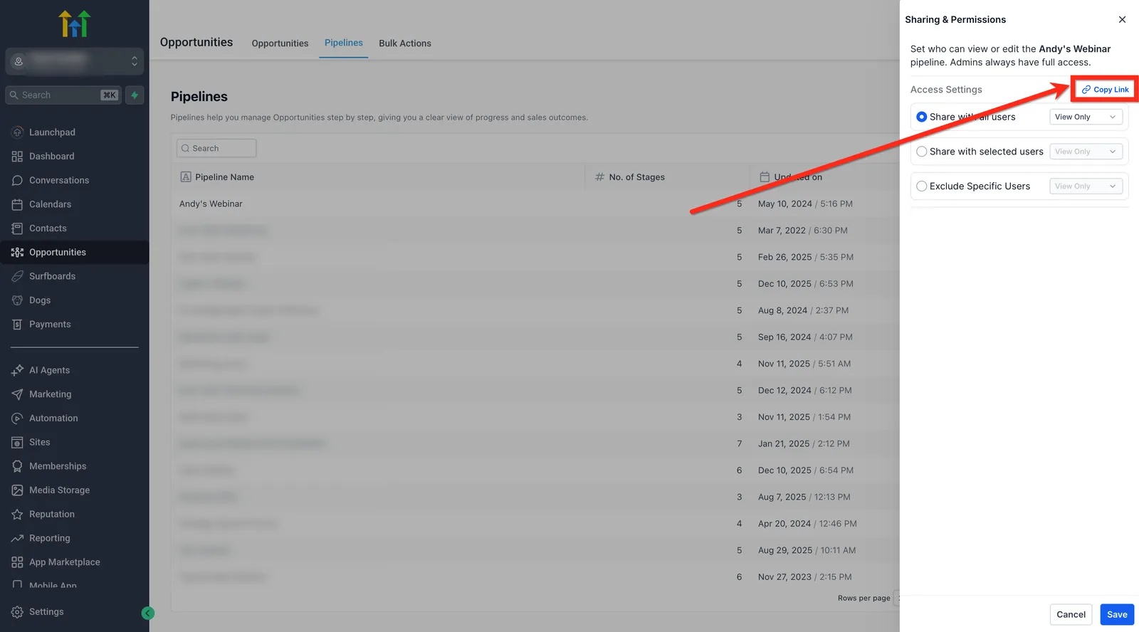Click the AI Agents sparkle icon

pos(17,370)
